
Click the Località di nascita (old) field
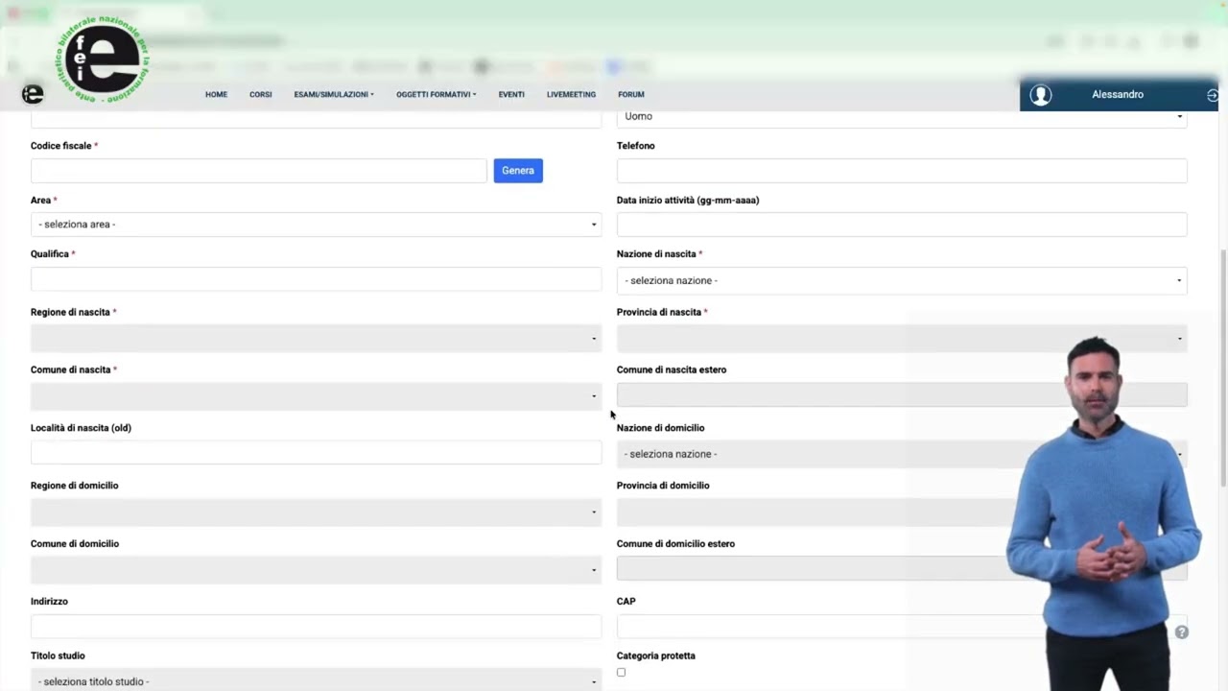point(316,453)
